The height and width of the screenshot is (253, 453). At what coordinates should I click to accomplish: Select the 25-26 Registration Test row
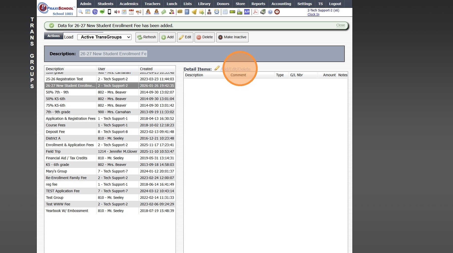[x=110, y=79]
